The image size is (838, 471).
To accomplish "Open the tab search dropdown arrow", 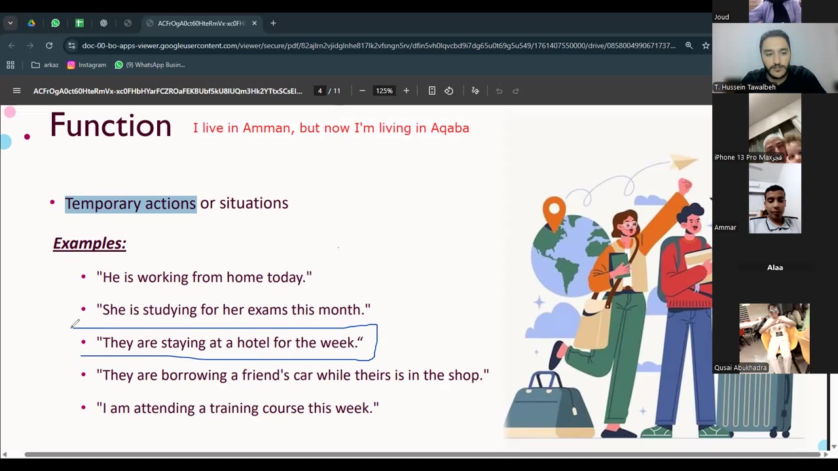I will 10,23.
